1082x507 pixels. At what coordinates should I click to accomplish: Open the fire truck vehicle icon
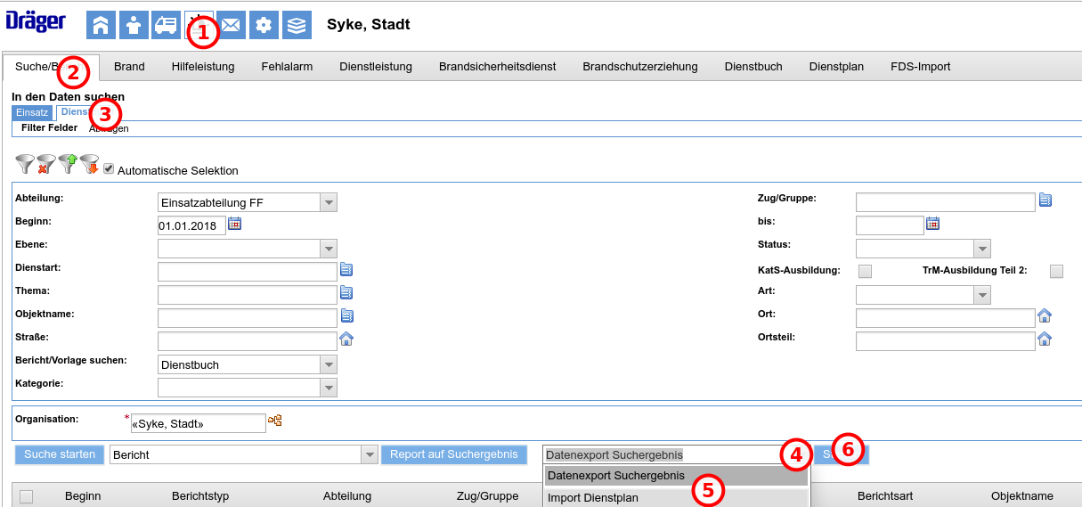[166, 25]
